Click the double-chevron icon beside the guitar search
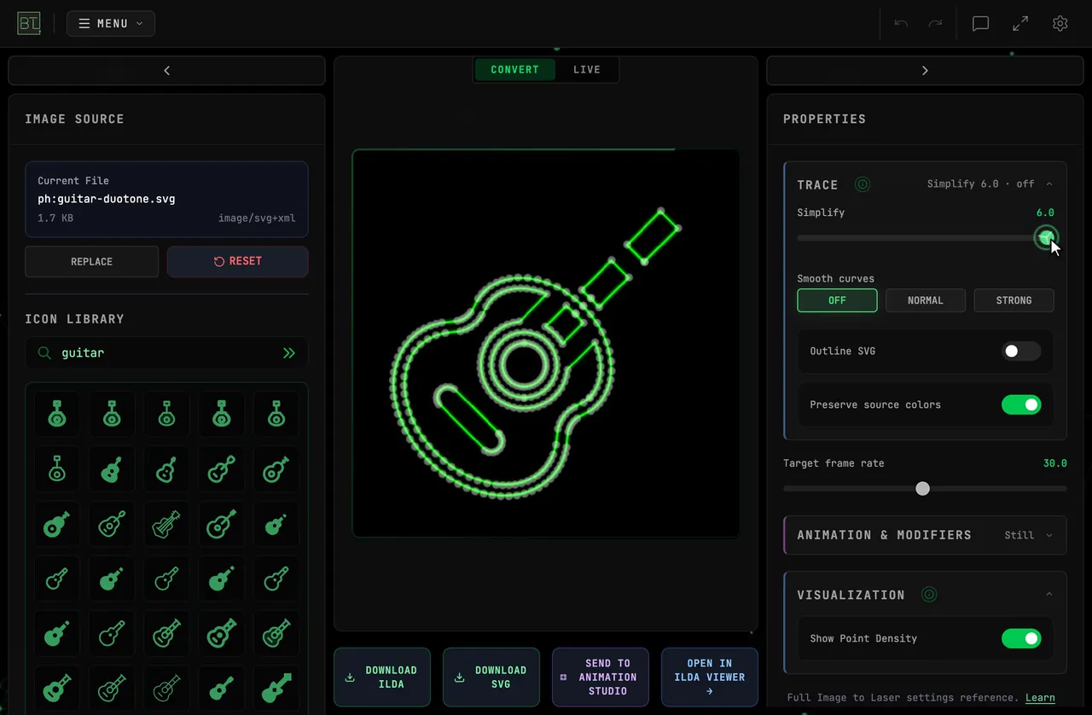 click(x=289, y=352)
